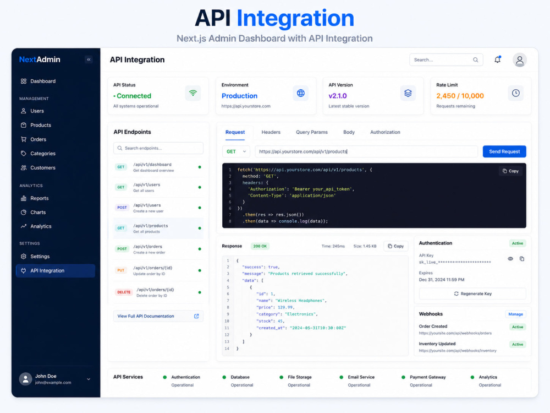This screenshot has height=413, width=550.
Task: Copy the API key icon
Action: point(522,259)
